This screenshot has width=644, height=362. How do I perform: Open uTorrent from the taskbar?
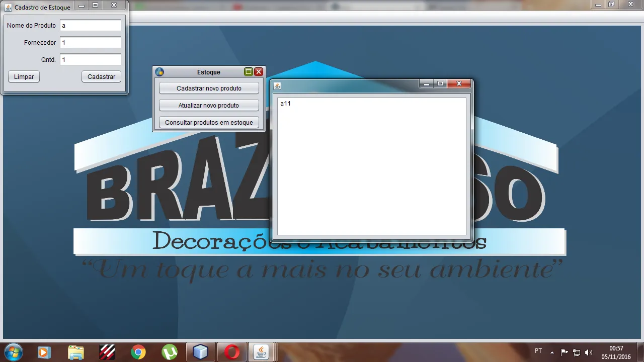(170, 352)
